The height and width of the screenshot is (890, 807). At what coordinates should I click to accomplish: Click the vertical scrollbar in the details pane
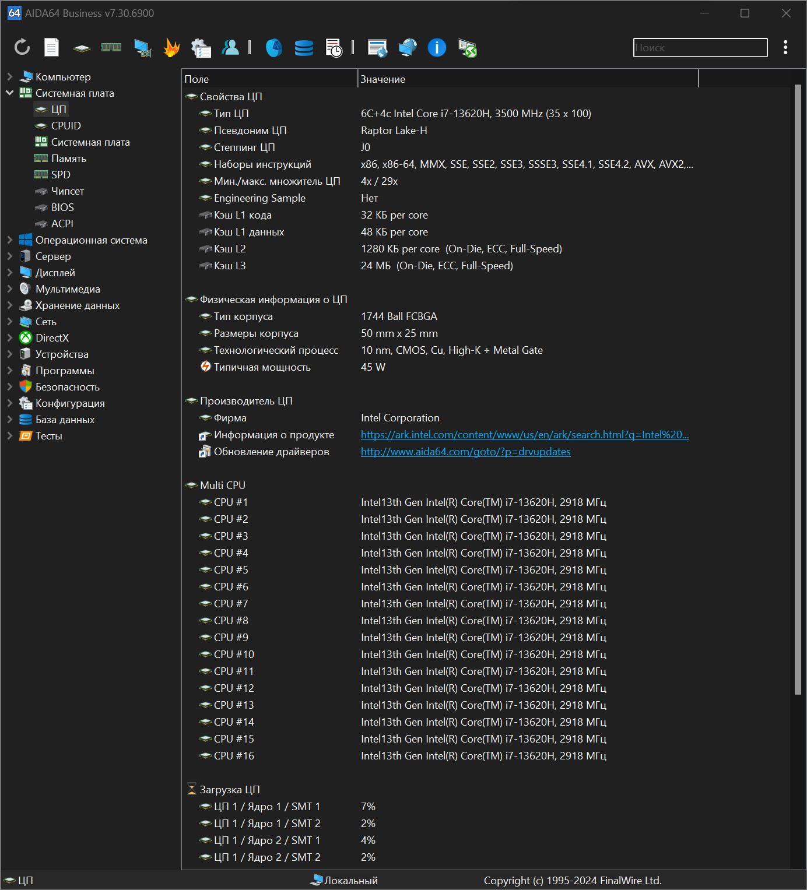[798, 389]
